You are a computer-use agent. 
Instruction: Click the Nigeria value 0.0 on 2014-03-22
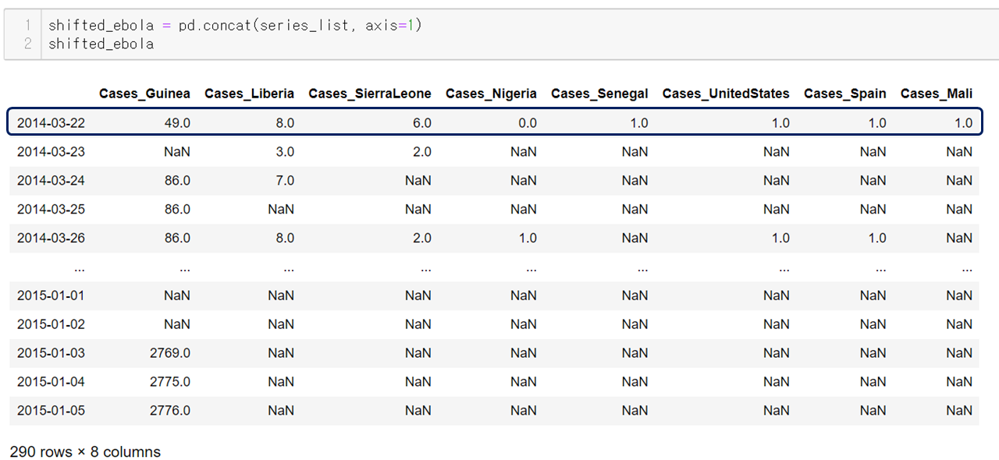click(x=527, y=123)
